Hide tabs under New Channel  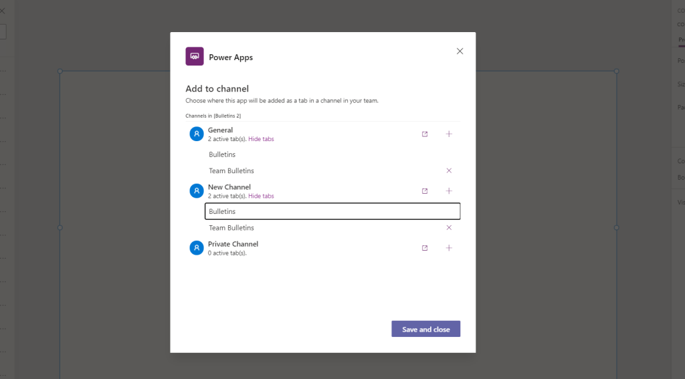(261, 196)
